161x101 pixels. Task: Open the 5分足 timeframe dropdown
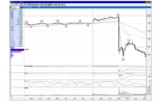tap(23, 5)
